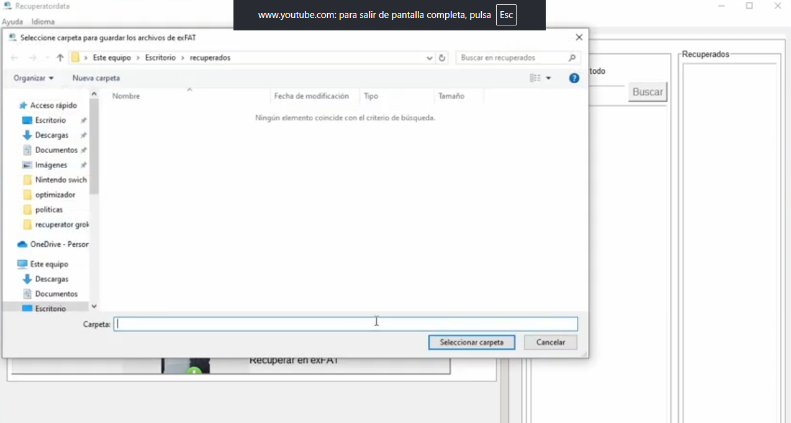This screenshot has height=423, width=791.
Task: Expand address bar history dropdown
Action: [x=430, y=58]
